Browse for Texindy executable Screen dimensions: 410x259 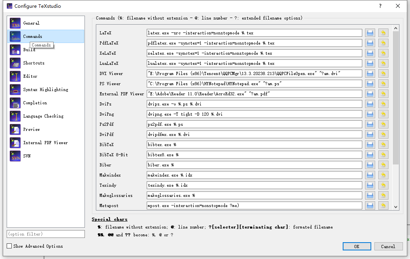click(370, 186)
